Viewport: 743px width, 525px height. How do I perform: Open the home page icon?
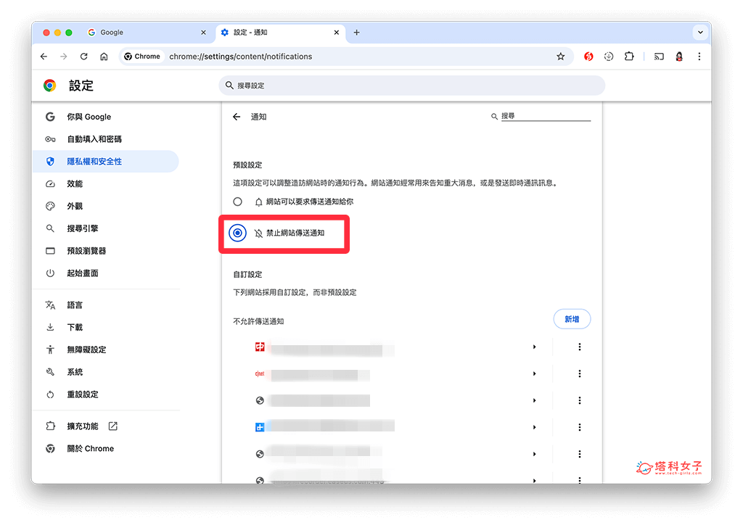tap(104, 57)
